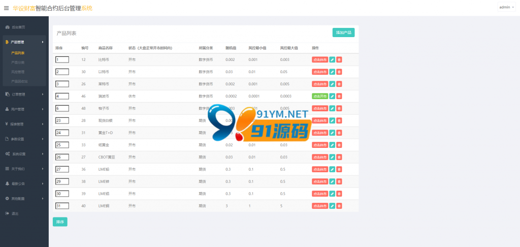
Task: Delete the 比特币 product with trash icon
Action: coord(339,60)
